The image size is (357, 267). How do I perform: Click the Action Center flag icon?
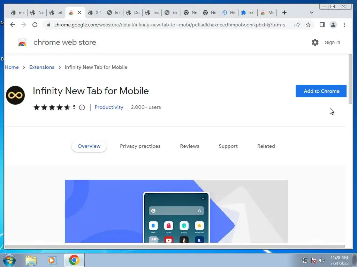(313, 260)
